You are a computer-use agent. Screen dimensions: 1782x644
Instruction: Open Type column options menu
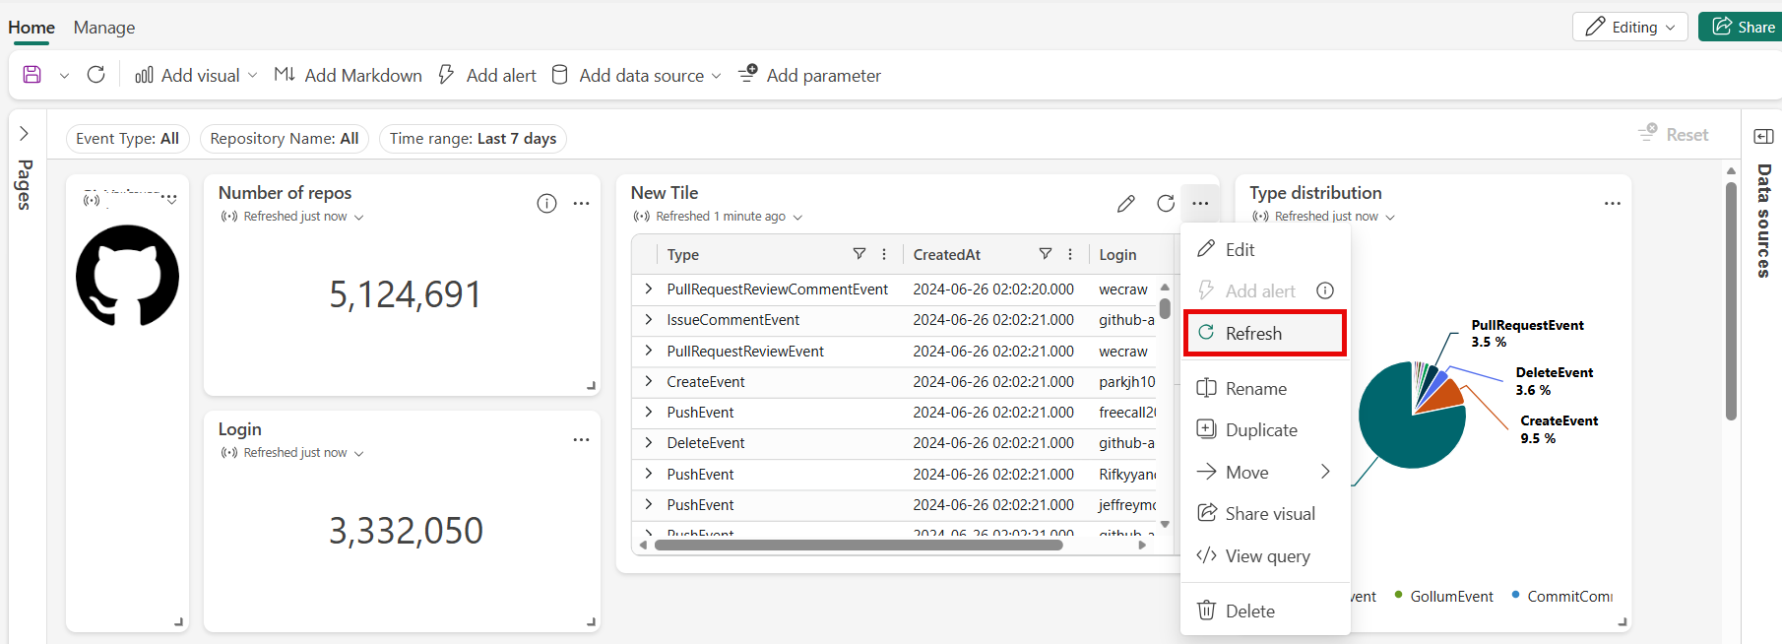click(884, 254)
